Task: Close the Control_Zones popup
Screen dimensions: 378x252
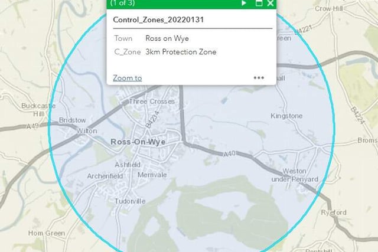Action: coord(271,3)
